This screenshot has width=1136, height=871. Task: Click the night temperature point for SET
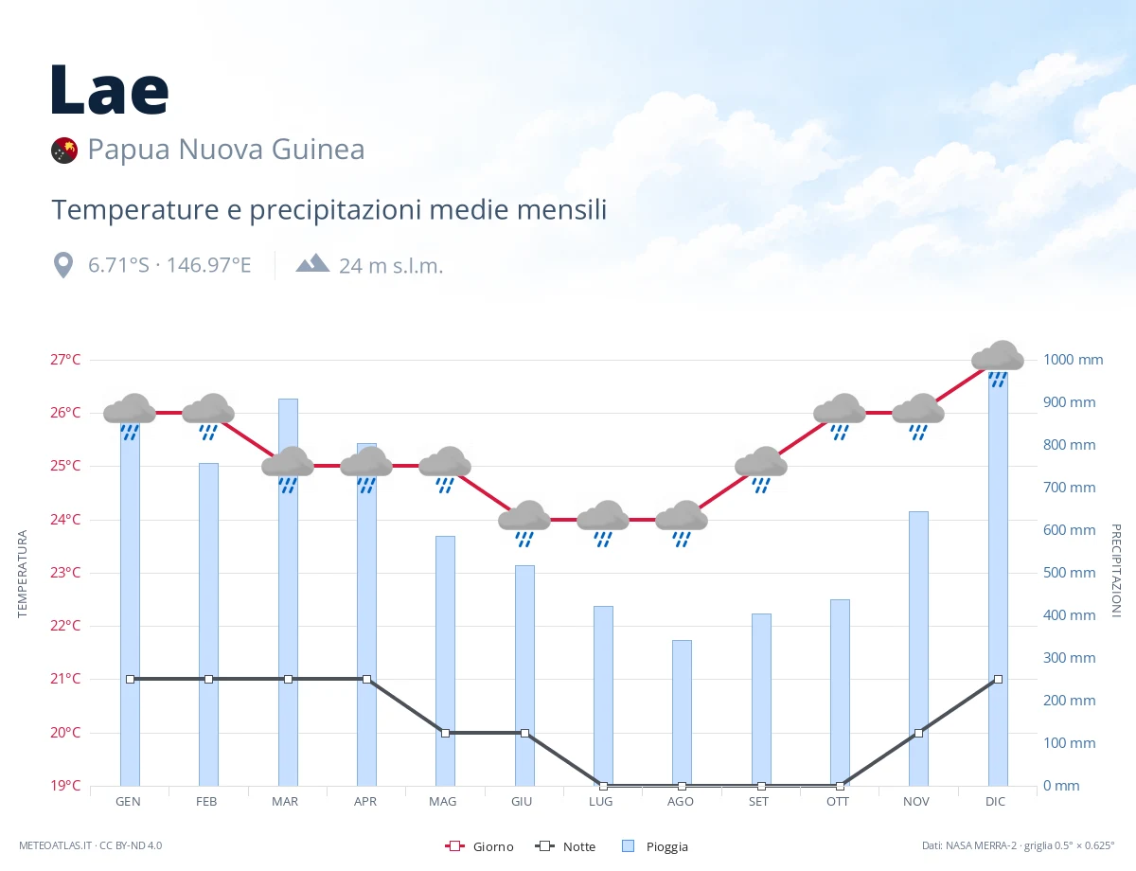click(761, 786)
